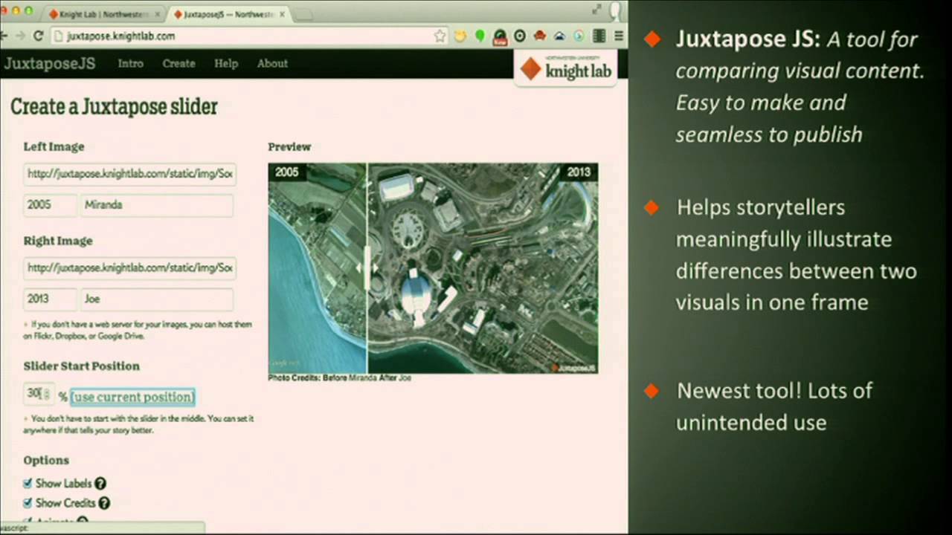
Task: Toggle the Show Labels checkbox
Action: pyautogui.click(x=28, y=484)
